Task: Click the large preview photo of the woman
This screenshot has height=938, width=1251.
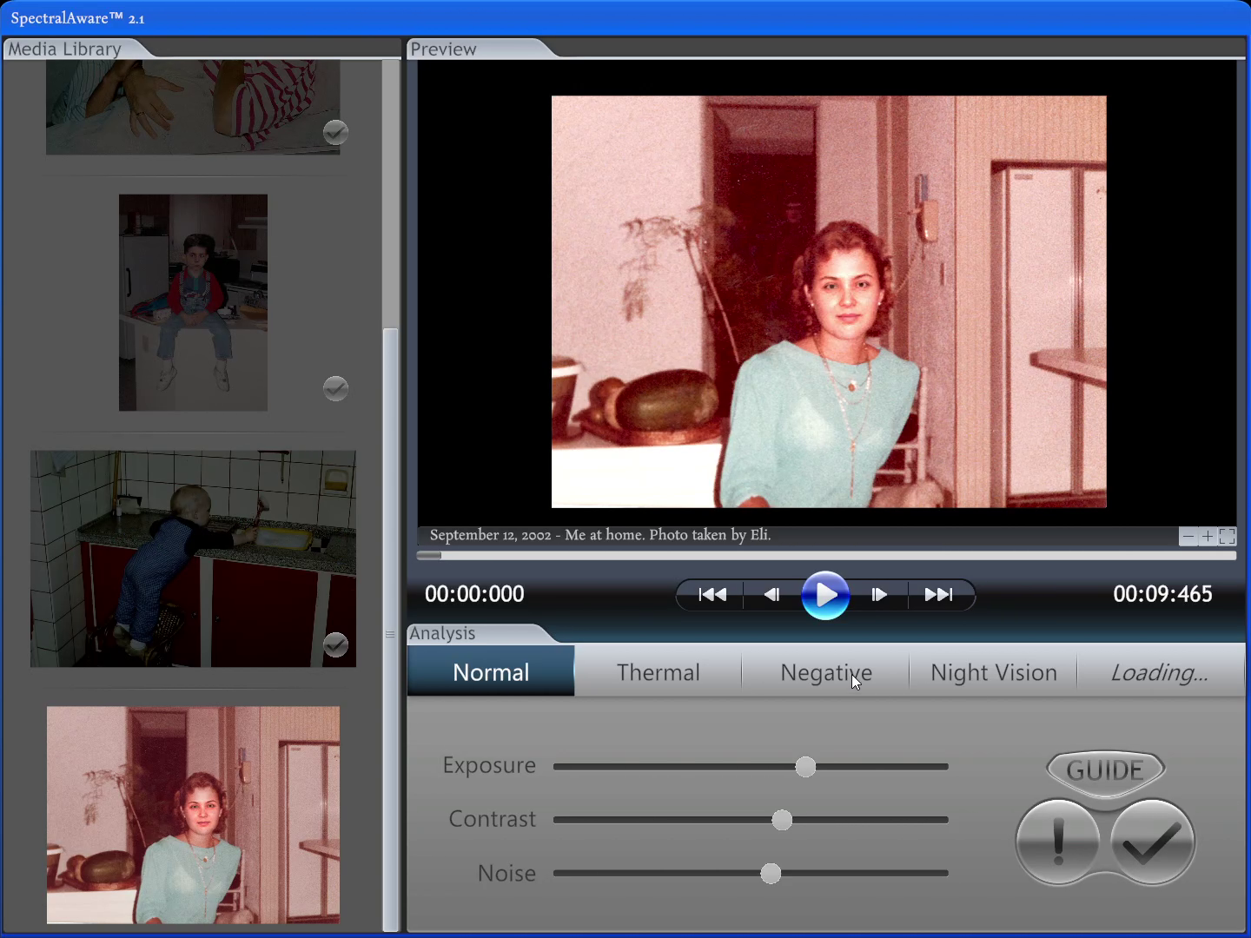Action: (x=829, y=301)
